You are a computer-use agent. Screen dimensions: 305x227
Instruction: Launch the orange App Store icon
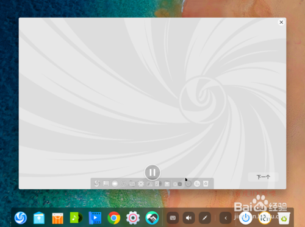[57, 218]
